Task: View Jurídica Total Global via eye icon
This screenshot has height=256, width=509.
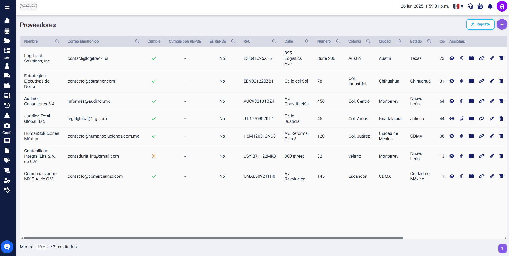Action: pos(452,118)
